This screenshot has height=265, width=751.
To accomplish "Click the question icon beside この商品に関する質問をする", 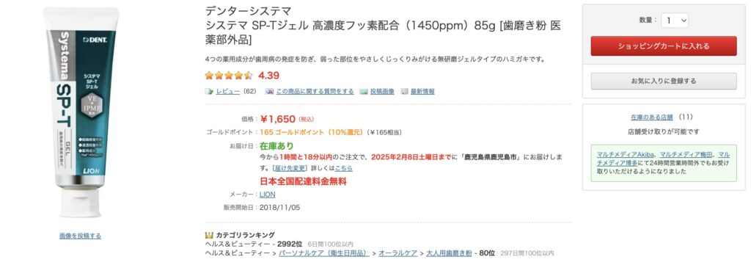I will click(269, 92).
